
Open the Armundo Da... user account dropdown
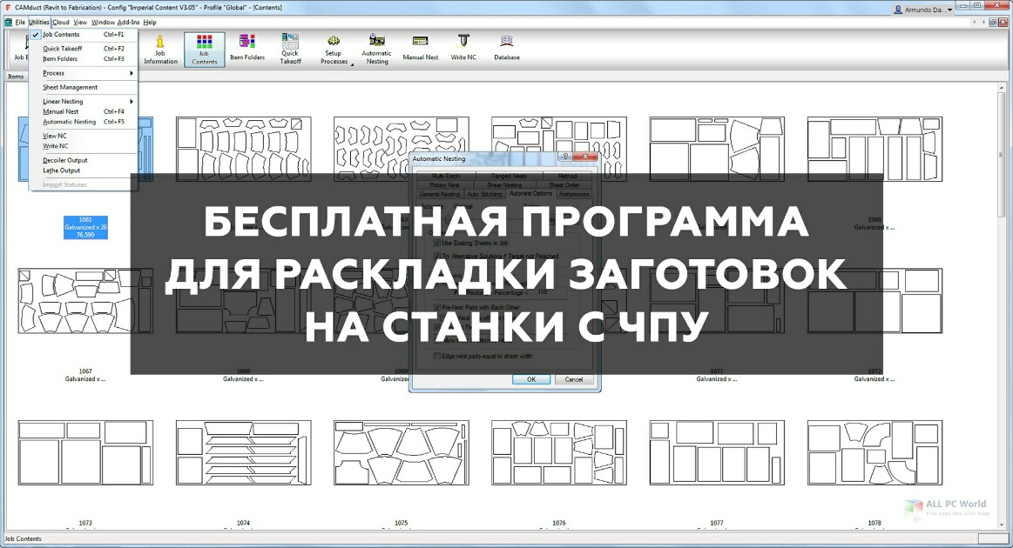923,10
